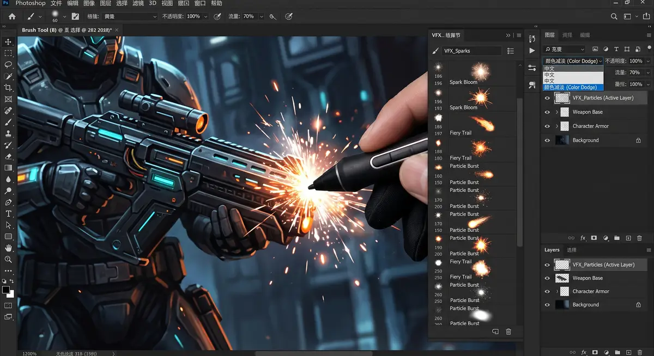654x356 pixels.
Task: Select the Frame tool in the toolbar
Action: click(8, 99)
